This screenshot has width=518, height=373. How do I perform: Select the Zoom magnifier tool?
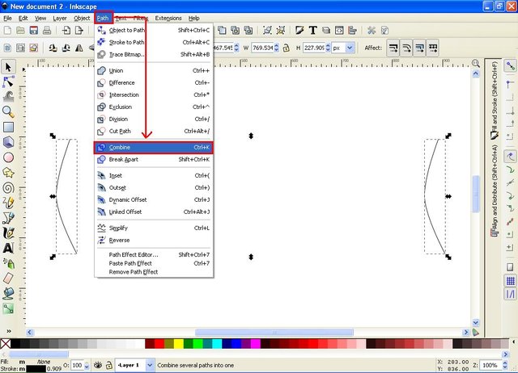pos(8,111)
